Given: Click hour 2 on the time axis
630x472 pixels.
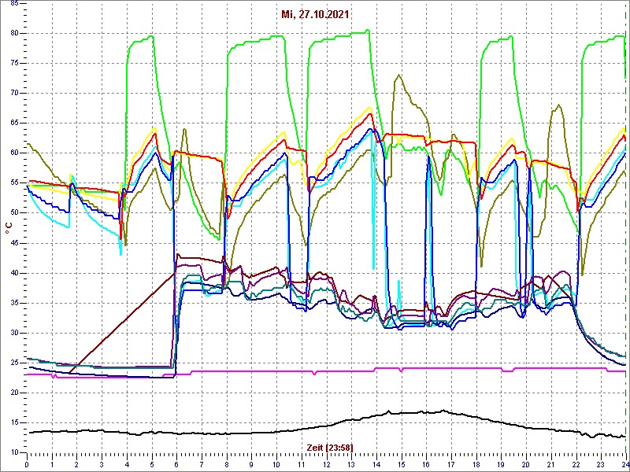Looking at the screenshot, I should click(x=76, y=463).
